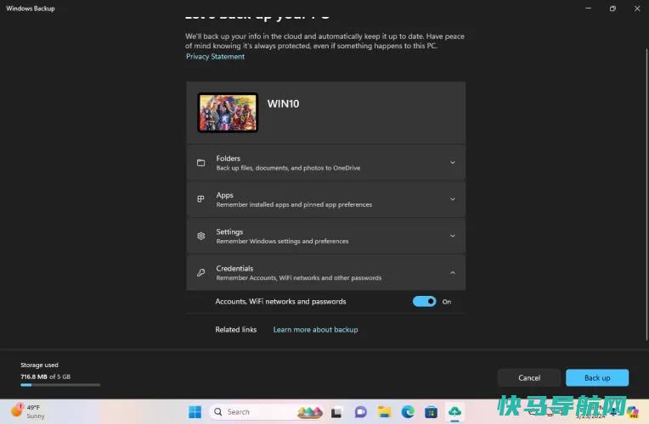
Task: Click the WIN10 PC wallpaper thumbnail
Action: pos(228,113)
